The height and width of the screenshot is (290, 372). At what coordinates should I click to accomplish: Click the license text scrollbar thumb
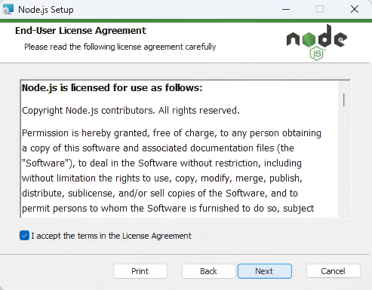[344, 99]
